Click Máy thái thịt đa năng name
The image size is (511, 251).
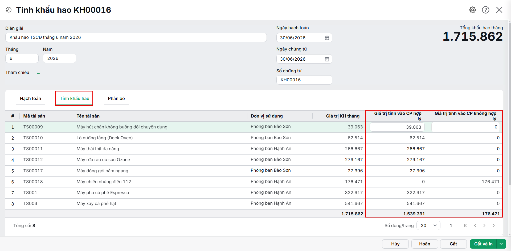98,149
